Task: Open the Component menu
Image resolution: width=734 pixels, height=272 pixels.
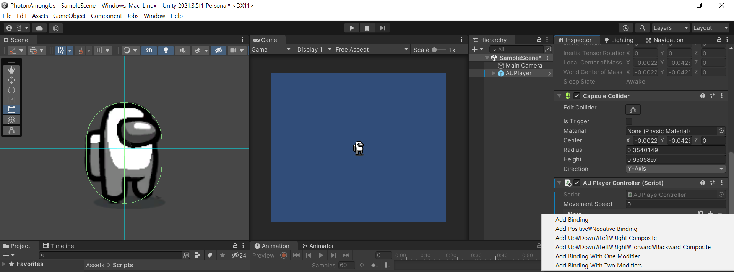Action: coord(106,16)
